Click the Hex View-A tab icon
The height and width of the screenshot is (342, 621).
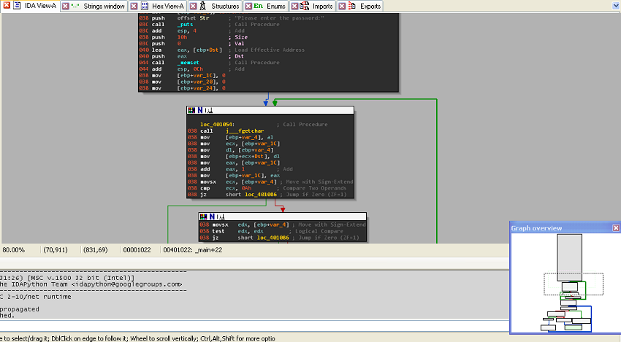pos(145,6)
